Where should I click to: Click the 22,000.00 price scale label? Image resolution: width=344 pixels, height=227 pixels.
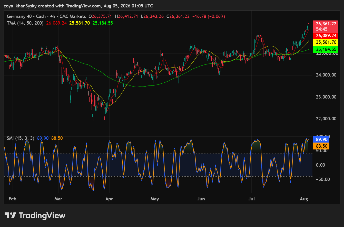[326, 119]
